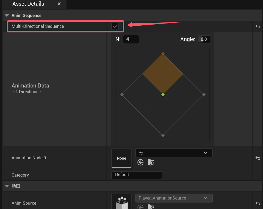Viewport: 263px width, 209px height.
Task: Reset Anim Source to default arrow
Action: (x=258, y=203)
